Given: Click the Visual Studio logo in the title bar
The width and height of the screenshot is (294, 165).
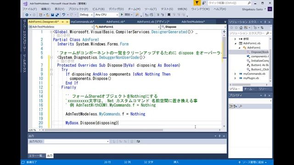Looking at the screenshot, I should (x=25, y=3).
